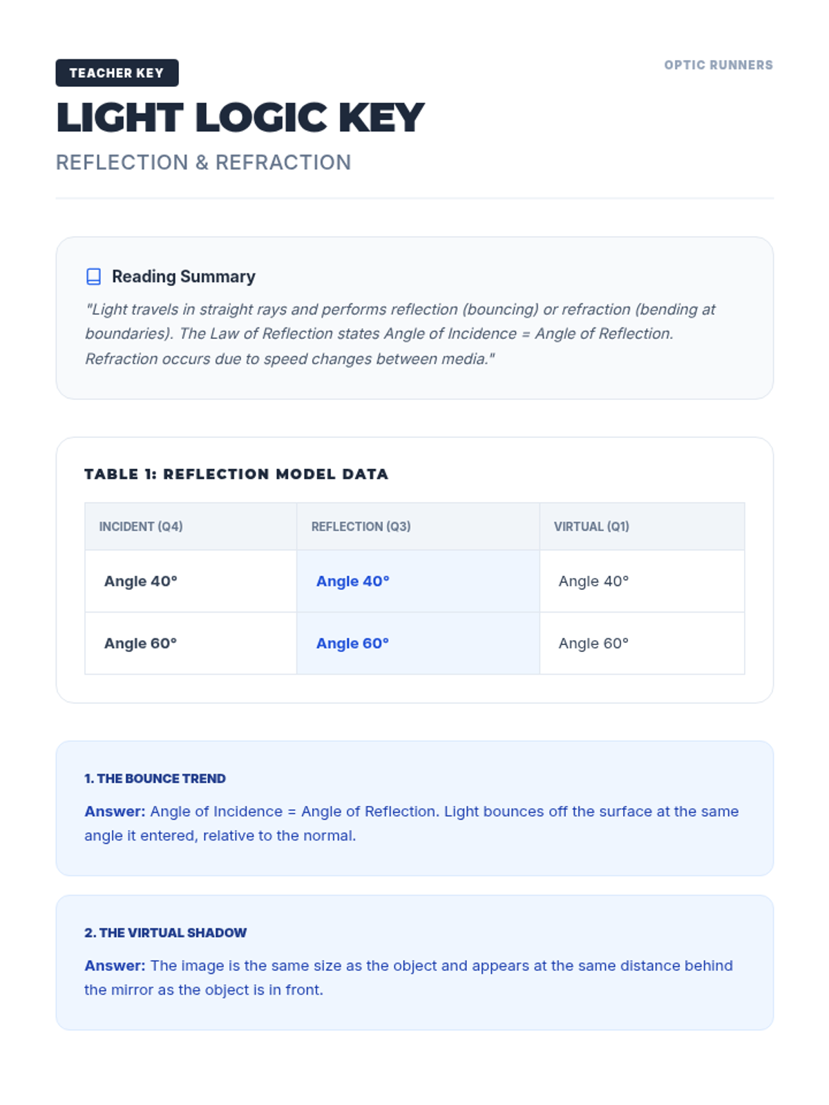This screenshot has width=829, height=1105.
Task: Click the 2. THE VIRTUAL SHADOW heading
Action: (x=165, y=932)
